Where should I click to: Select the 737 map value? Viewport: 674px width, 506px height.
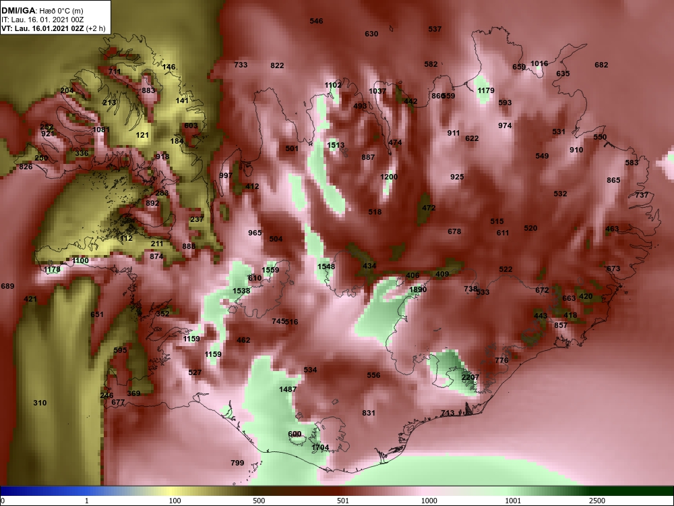pos(642,196)
